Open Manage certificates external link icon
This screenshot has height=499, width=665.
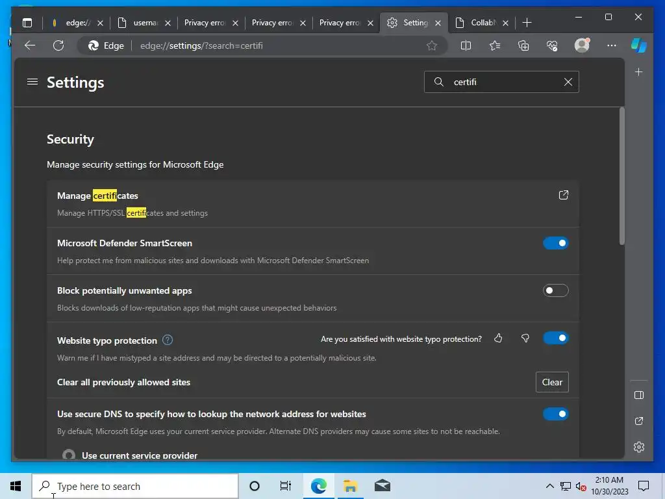coord(563,195)
